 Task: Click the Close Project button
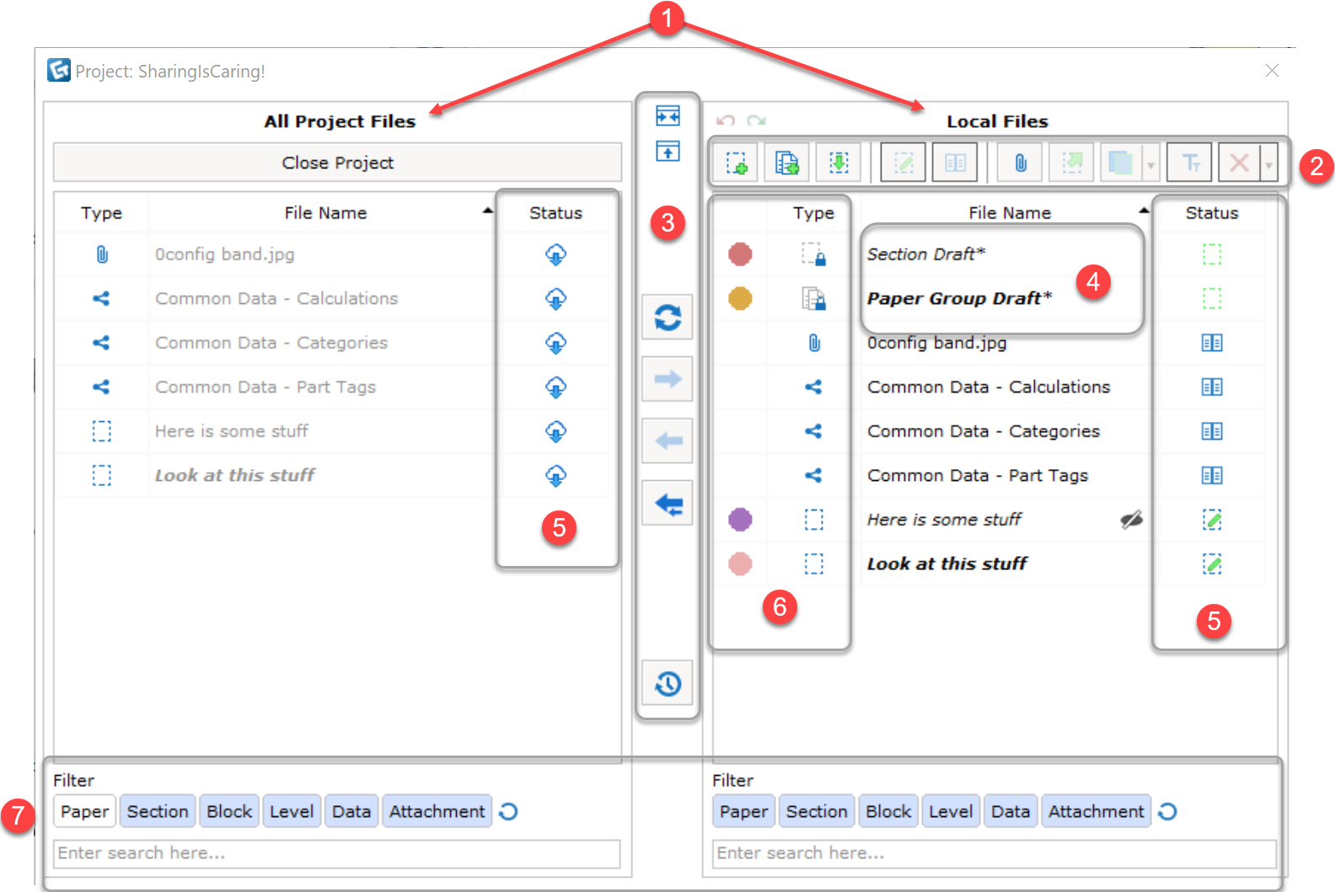[x=337, y=163]
